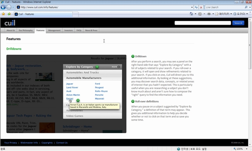Open the About Us tab
252x151 pixels.
coord(10,31)
